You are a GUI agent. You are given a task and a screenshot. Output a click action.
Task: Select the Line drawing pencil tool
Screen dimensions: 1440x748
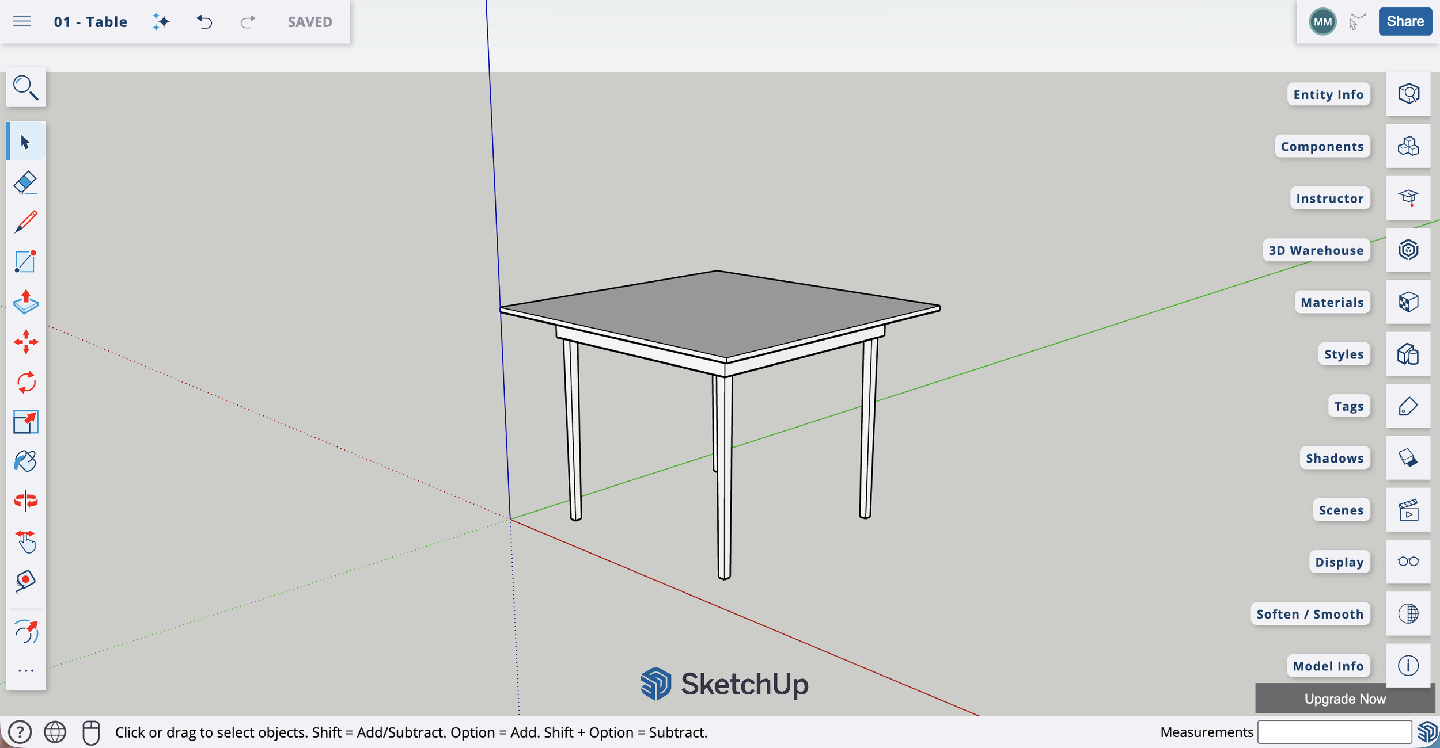click(x=25, y=220)
